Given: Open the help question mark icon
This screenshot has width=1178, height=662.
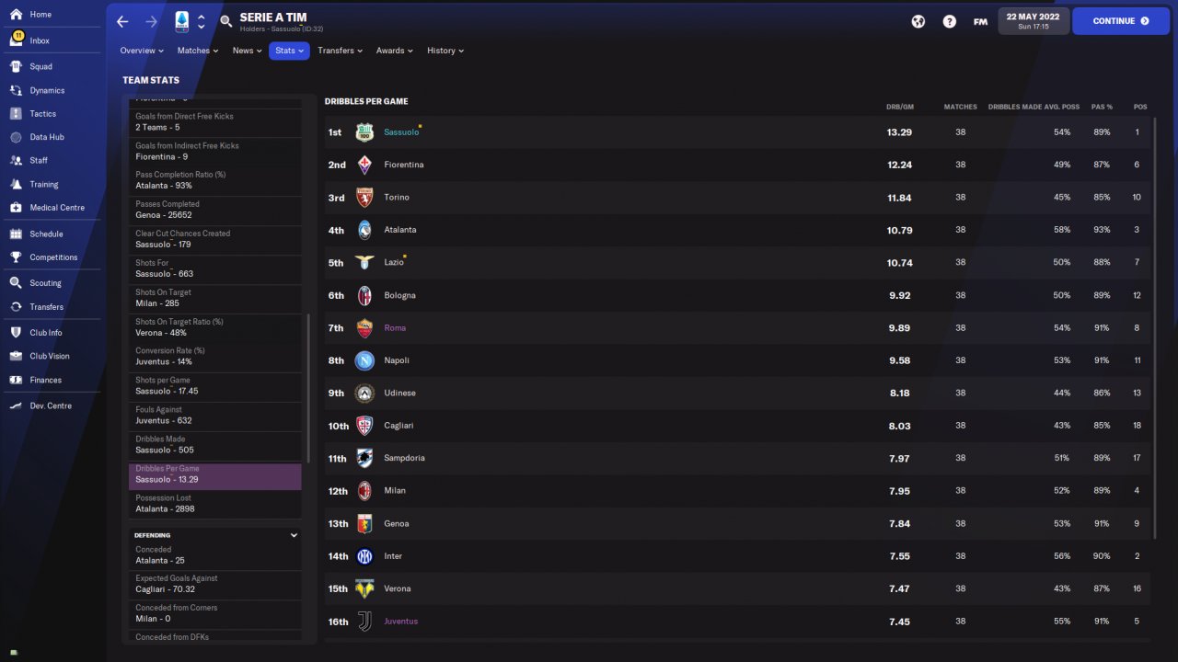Looking at the screenshot, I should tap(949, 21).
